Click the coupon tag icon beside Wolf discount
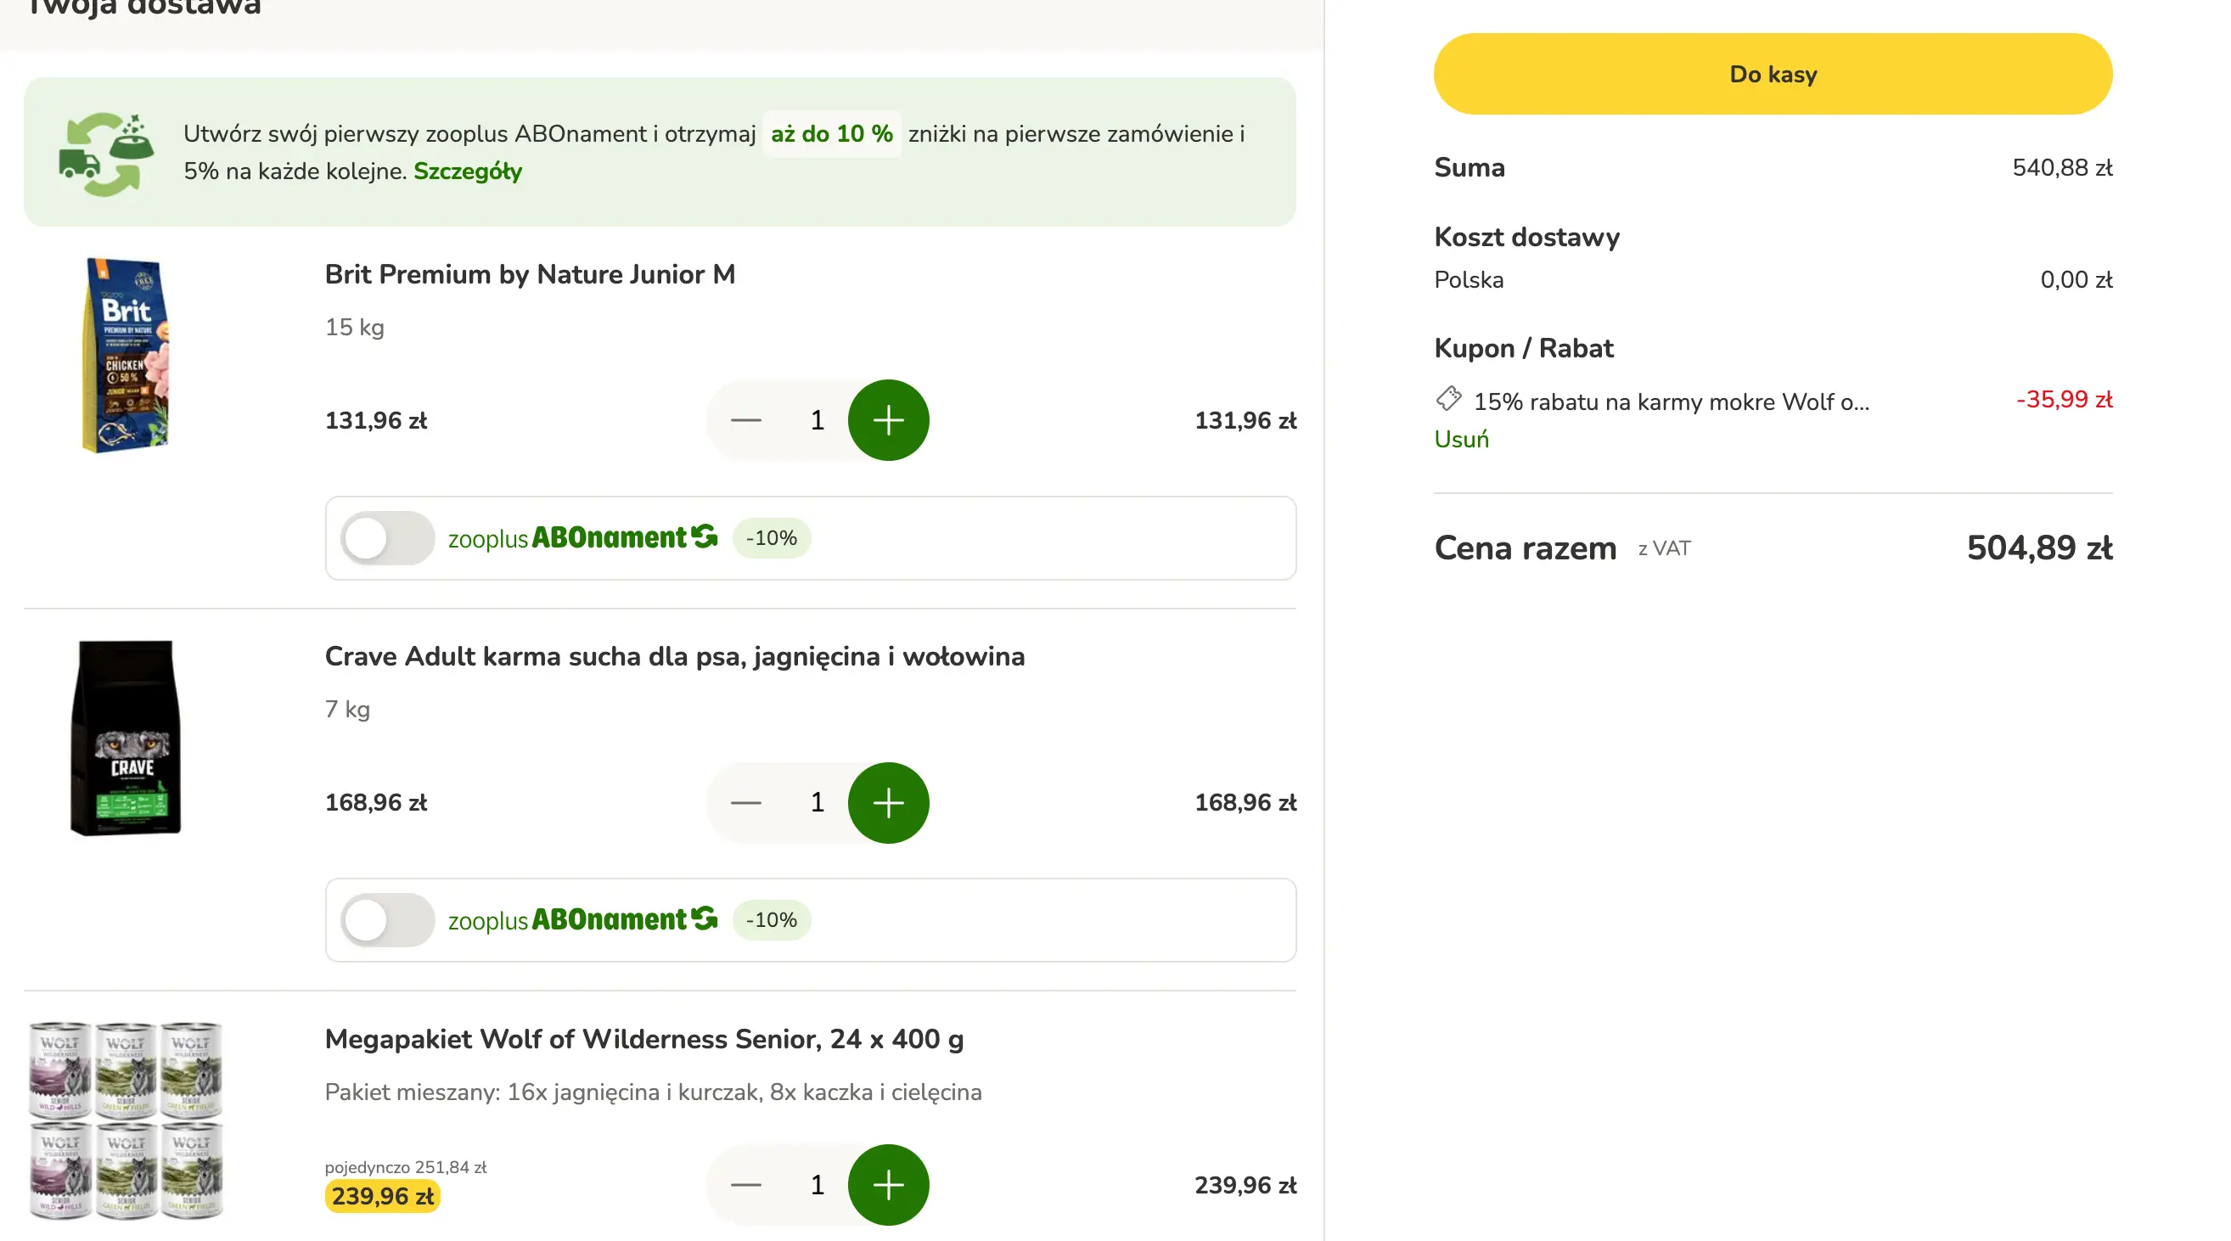 click(1448, 399)
